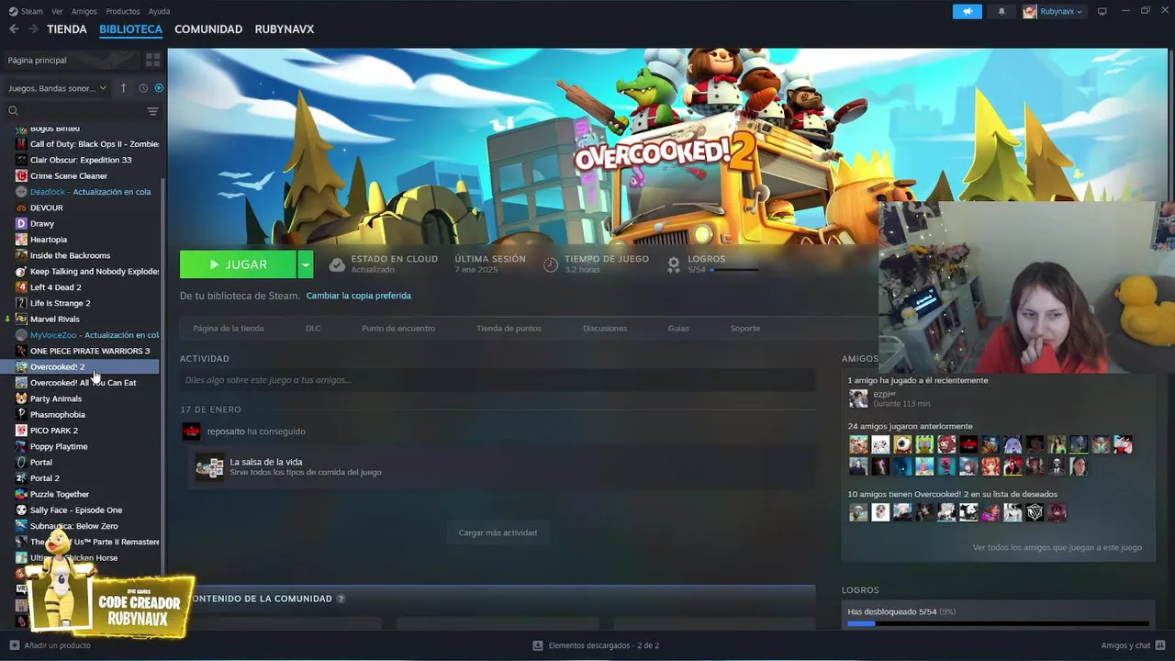Open the Discusiones tab
1175x661 pixels.
coord(605,328)
